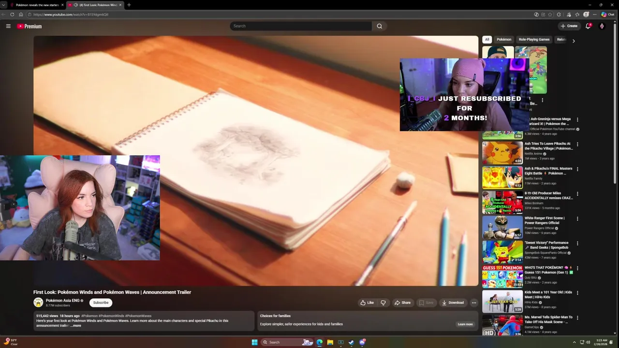Focus the YouTube search field
The height and width of the screenshot is (348, 619).
(x=301, y=26)
